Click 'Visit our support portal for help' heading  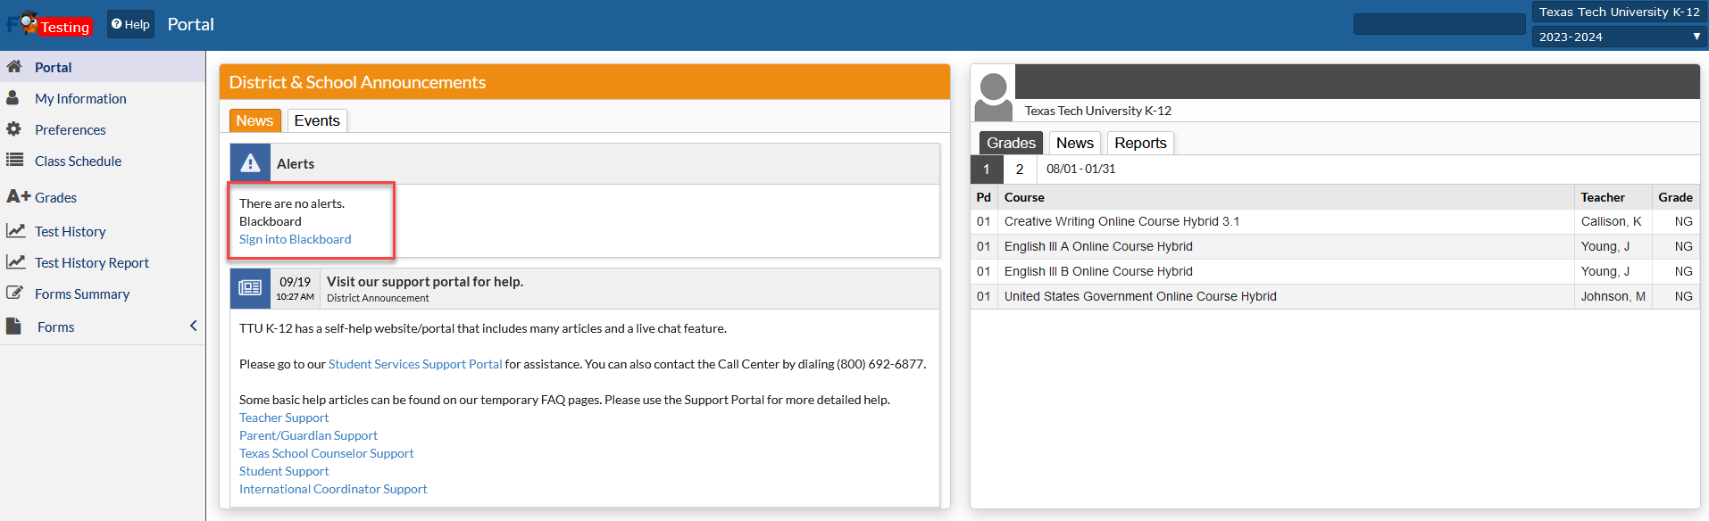click(425, 281)
